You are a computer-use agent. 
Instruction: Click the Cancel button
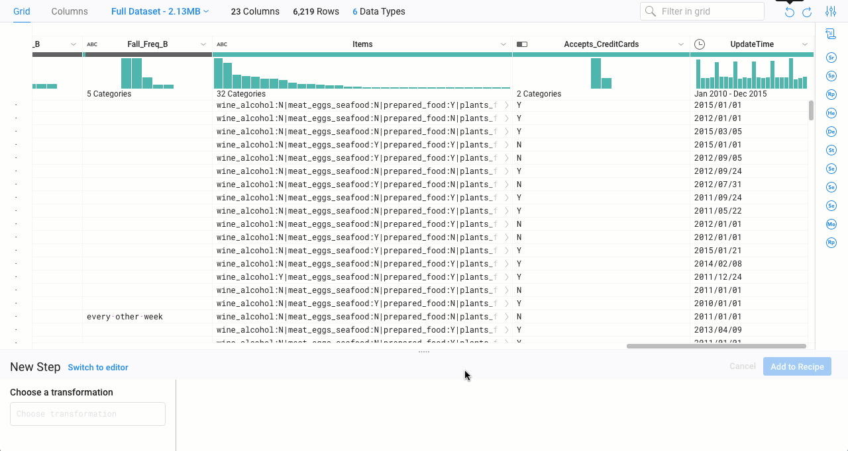tap(743, 366)
